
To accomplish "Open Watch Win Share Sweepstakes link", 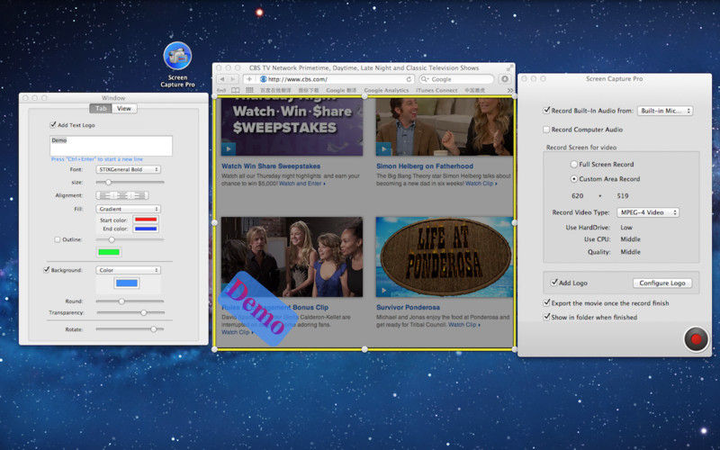I will coord(271,166).
